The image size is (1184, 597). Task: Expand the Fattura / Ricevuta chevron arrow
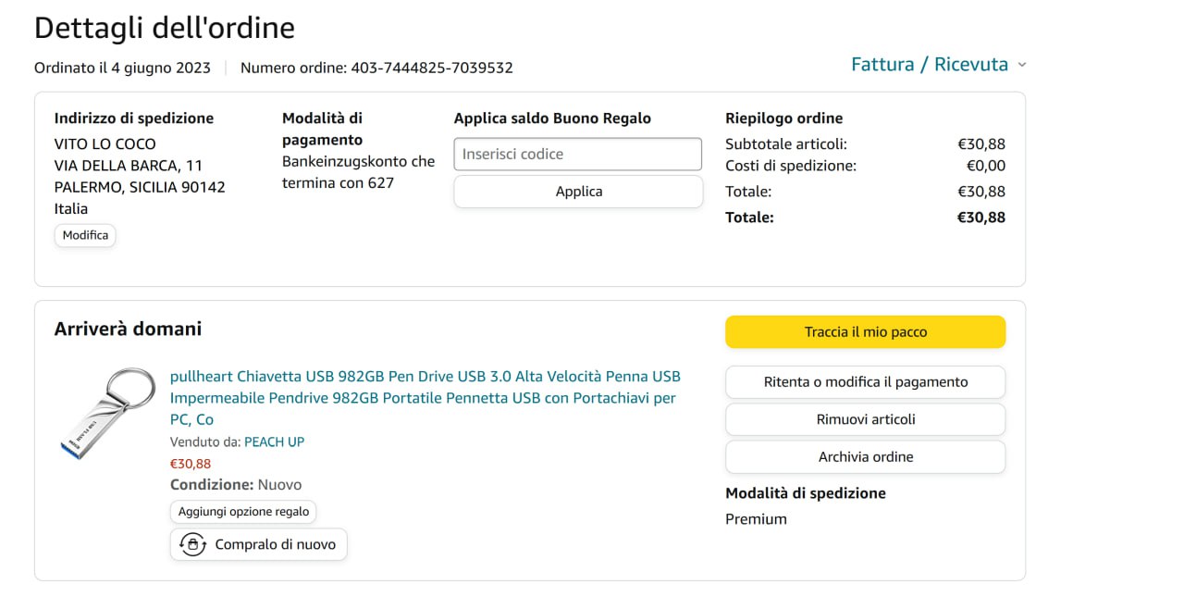point(1021,65)
